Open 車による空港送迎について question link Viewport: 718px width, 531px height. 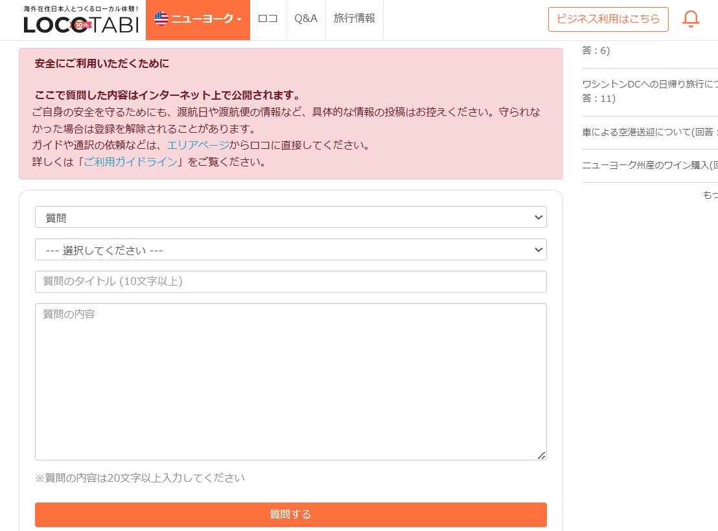(650, 132)
